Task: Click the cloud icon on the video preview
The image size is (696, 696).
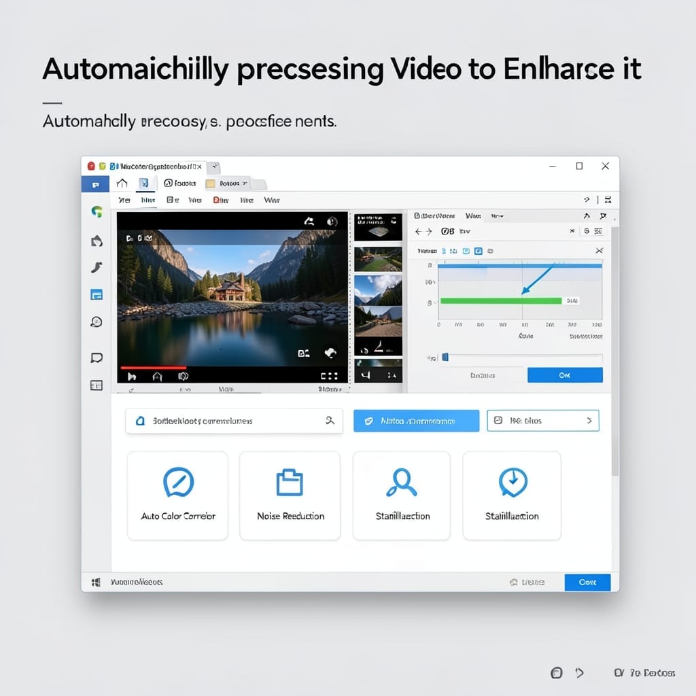Action: (330, 353)
